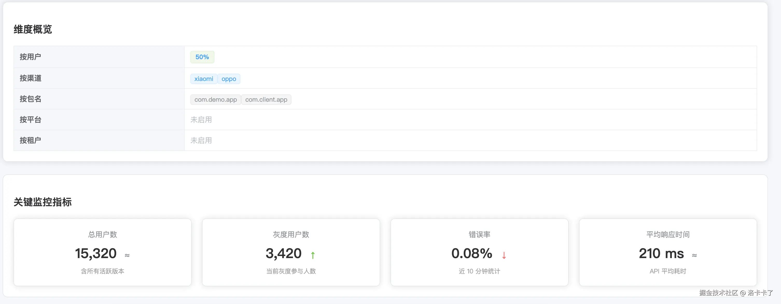This screenshot has width=781, height=304.
Task: Open the 灰度用户数 metric card
Action: (x=291, y=252)
